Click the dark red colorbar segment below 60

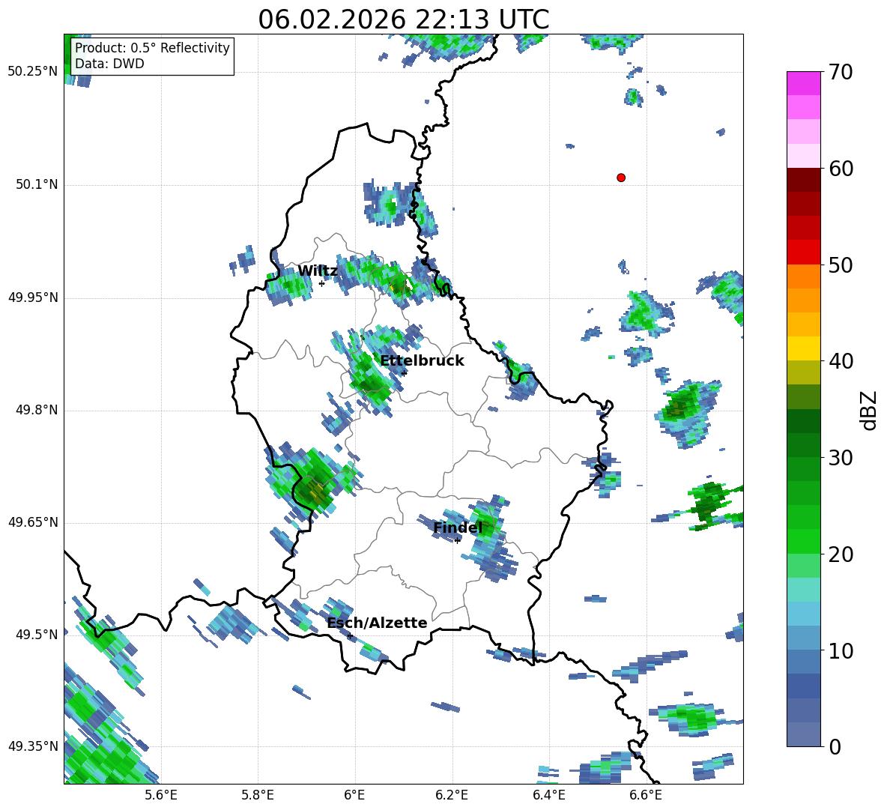click(803, 180)
